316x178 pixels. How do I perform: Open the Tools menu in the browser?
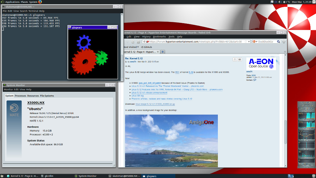click(171, 36)
